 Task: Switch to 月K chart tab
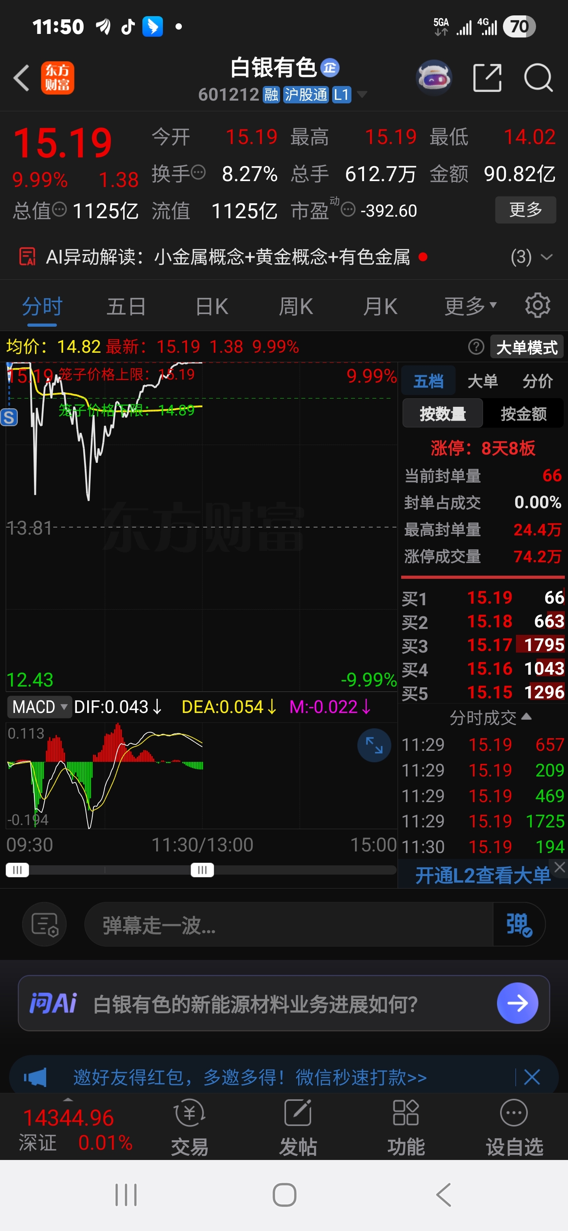point(380,306)
